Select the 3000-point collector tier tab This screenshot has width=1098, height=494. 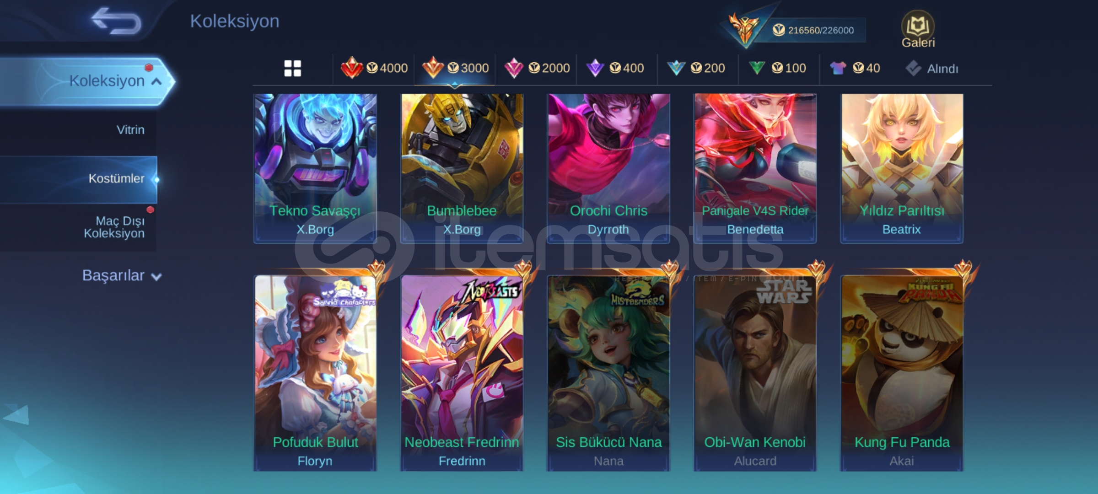(x=455, y=68)
